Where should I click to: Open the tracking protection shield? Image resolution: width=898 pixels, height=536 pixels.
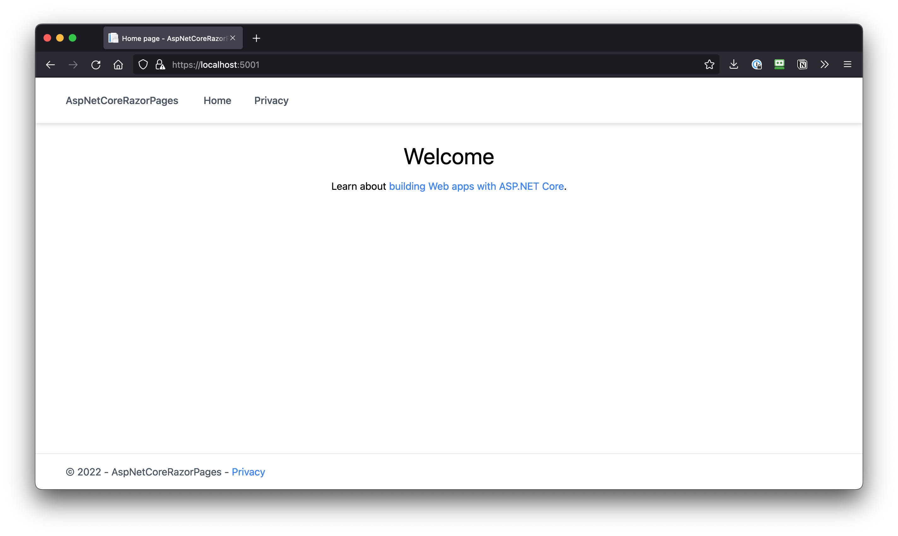point(143,65)
